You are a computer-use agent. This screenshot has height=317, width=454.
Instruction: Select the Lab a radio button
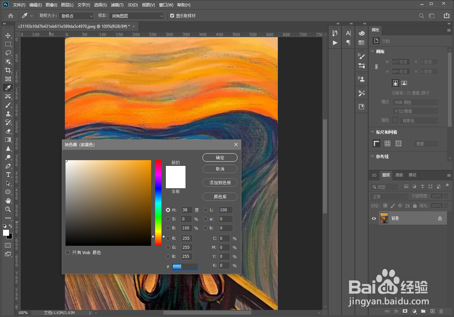tap(206, 219)
